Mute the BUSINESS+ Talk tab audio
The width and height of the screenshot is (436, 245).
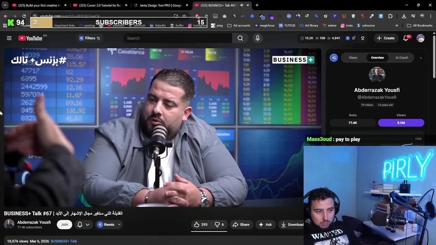coord(242,5)
